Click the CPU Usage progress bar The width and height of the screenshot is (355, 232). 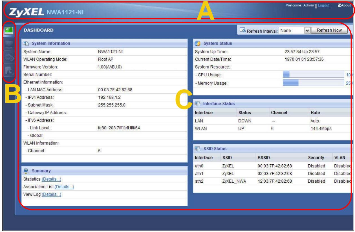[x=313, y=74]
